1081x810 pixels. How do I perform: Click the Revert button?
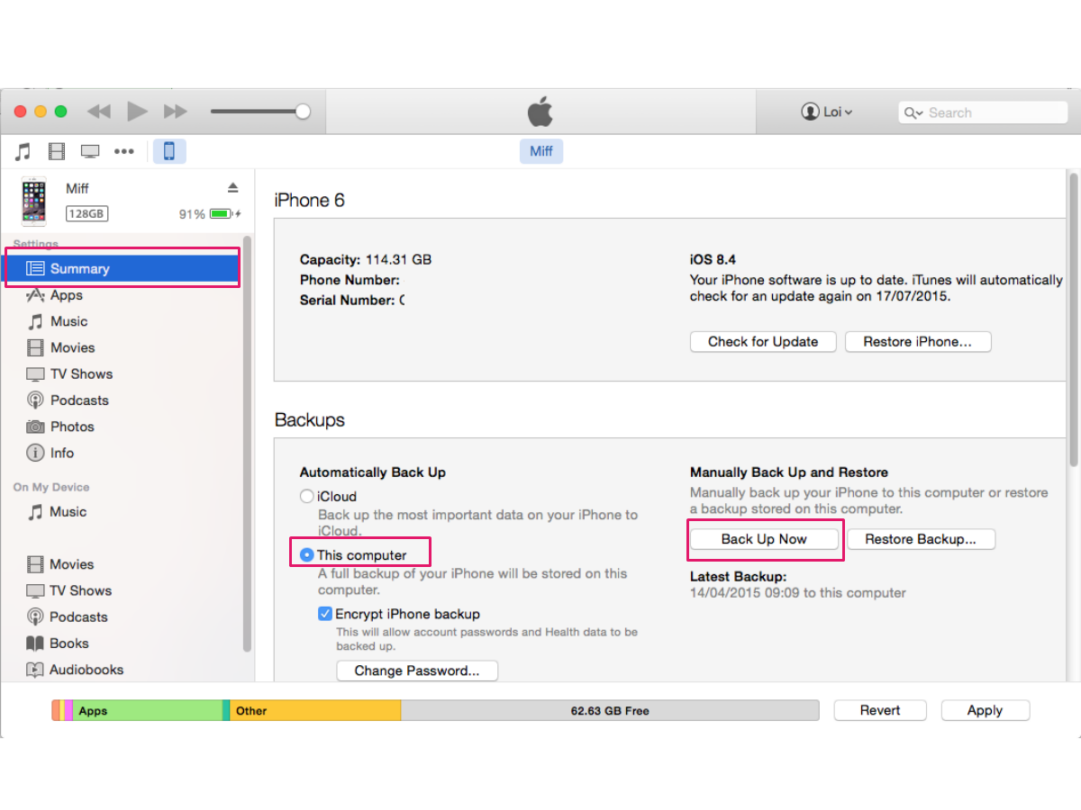tap(880, 710)
